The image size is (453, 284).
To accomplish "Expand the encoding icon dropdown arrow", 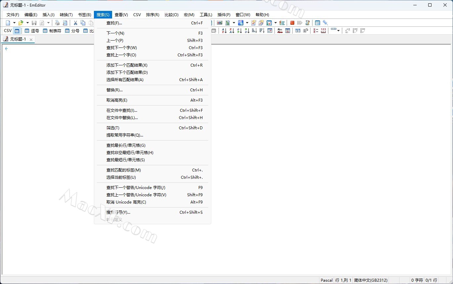I will 247,23.
